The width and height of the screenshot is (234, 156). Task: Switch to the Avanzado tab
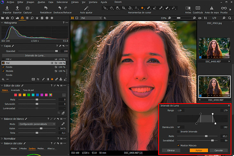[15, 90]
